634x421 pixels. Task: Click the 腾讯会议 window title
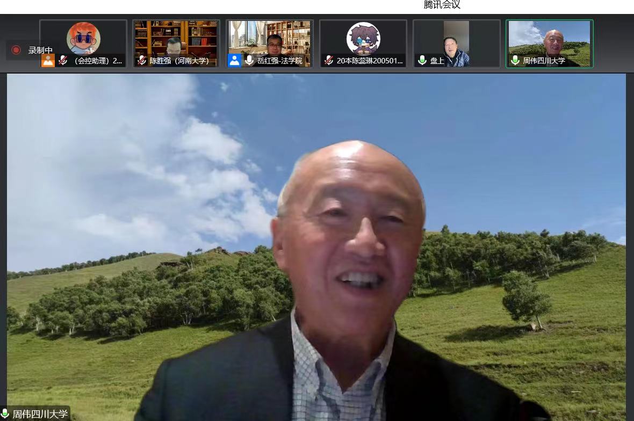tap(442, 5)
